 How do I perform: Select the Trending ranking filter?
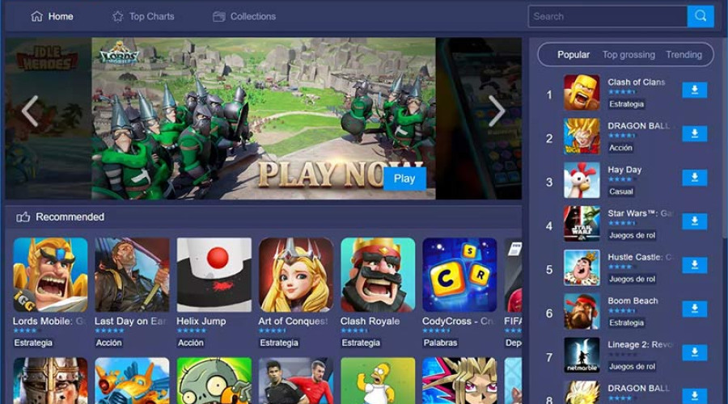[684, 55]
